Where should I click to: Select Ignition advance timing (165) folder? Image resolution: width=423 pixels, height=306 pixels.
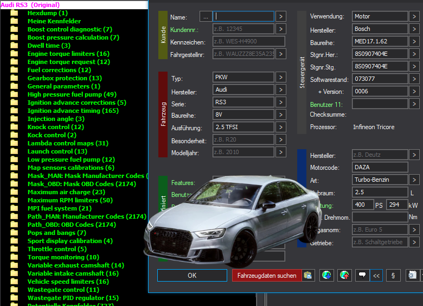pyautogui.click(x=73, y=111)
